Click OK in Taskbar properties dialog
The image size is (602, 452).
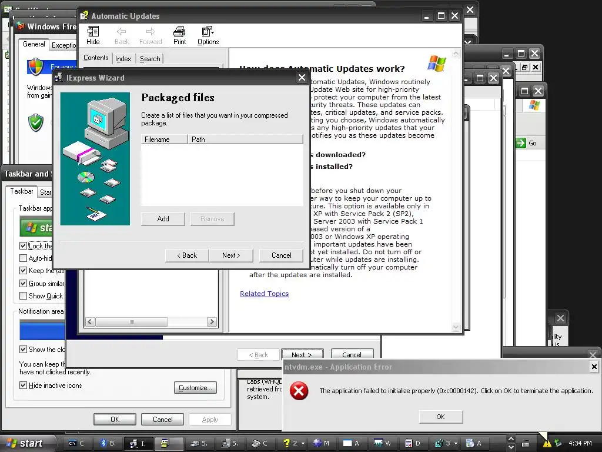[x=115, y=419]
